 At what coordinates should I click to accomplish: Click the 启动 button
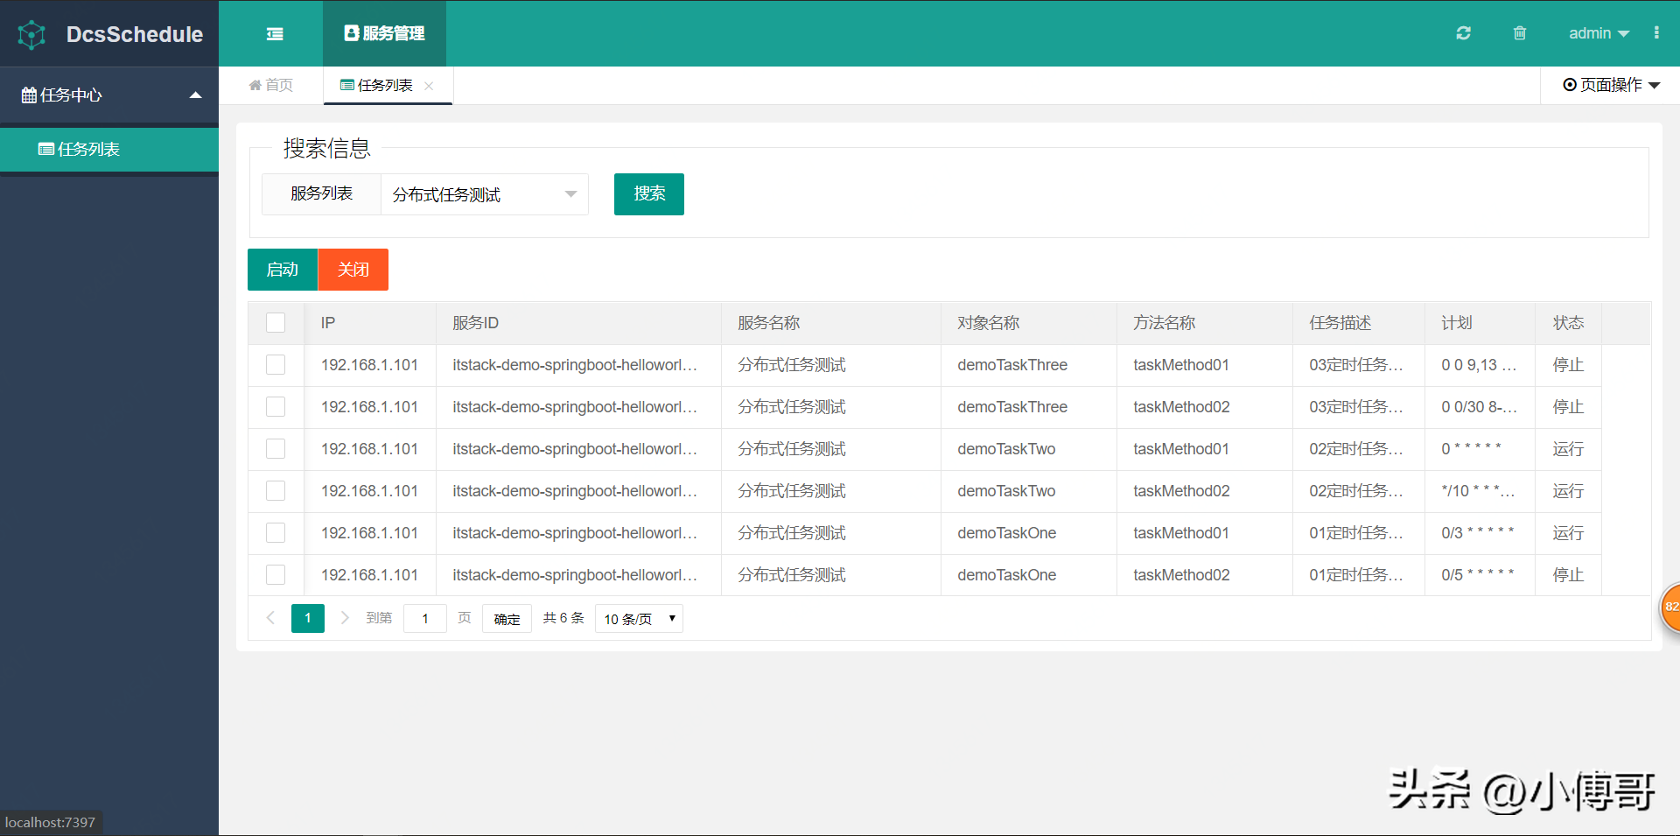coord(283,270)
